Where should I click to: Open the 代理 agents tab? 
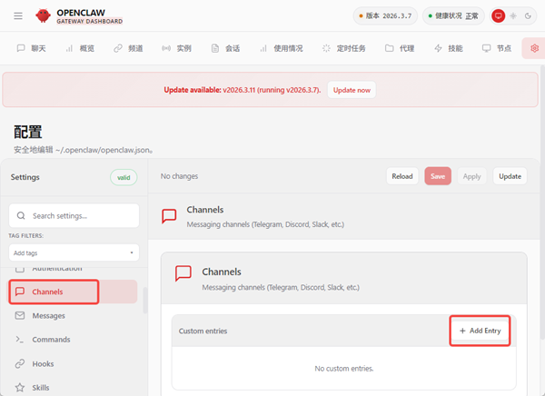click(400, 48)
